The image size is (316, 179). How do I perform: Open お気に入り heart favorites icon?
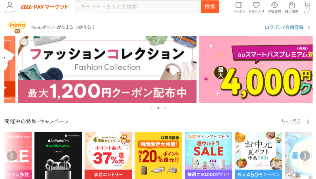(256, 7)
